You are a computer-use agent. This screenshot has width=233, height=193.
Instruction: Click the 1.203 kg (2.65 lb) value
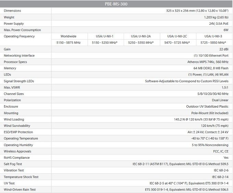(x=216, y=17)
